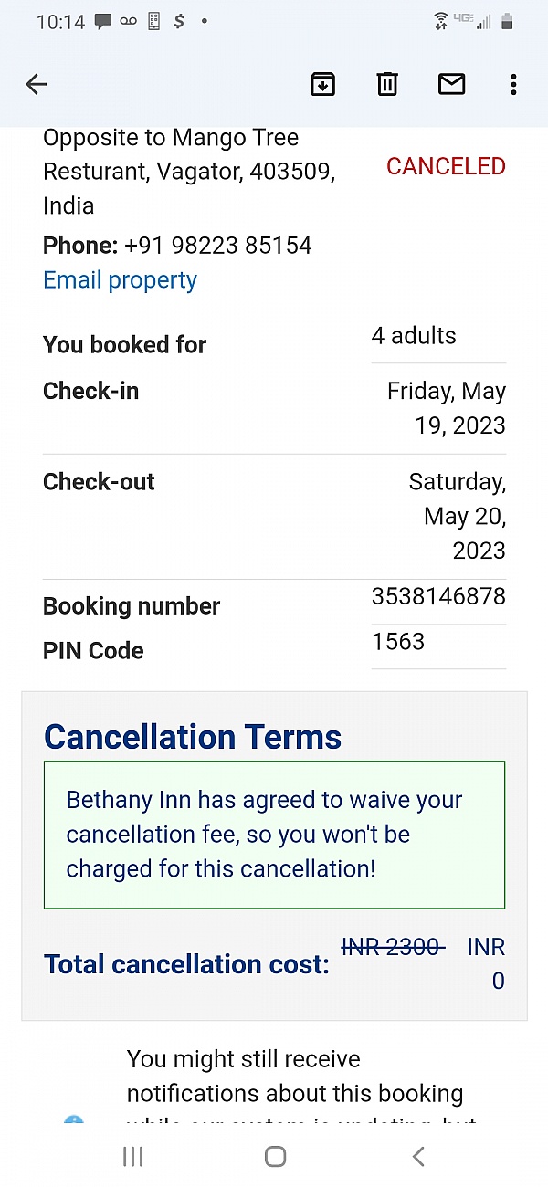Open the three-dot more options menu
Image resolution: width=548 pixels, height=1187 pixels.
pyautogui.click(x=513, y=85)
